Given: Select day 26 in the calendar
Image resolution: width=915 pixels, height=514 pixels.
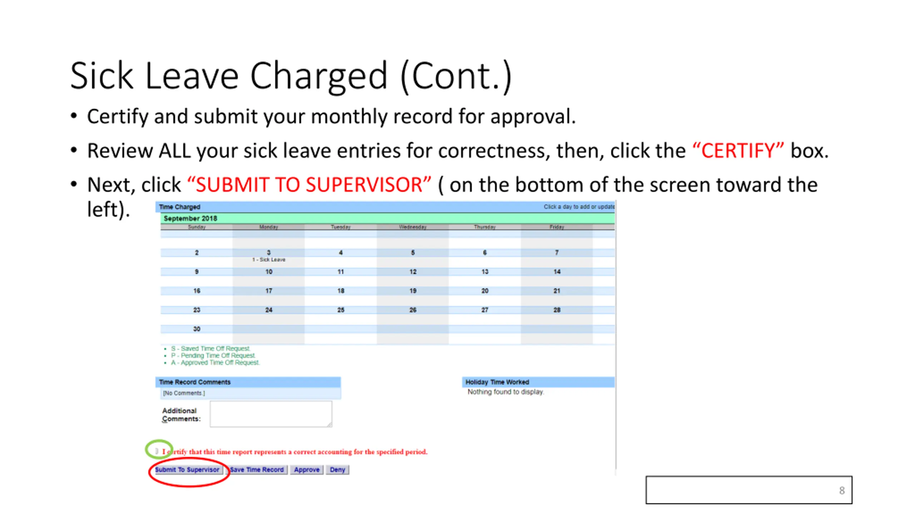Looking at the screenshot, I should (x=413, y=310).
